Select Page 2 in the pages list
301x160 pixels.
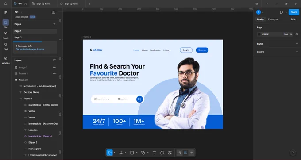click(35, 38)
